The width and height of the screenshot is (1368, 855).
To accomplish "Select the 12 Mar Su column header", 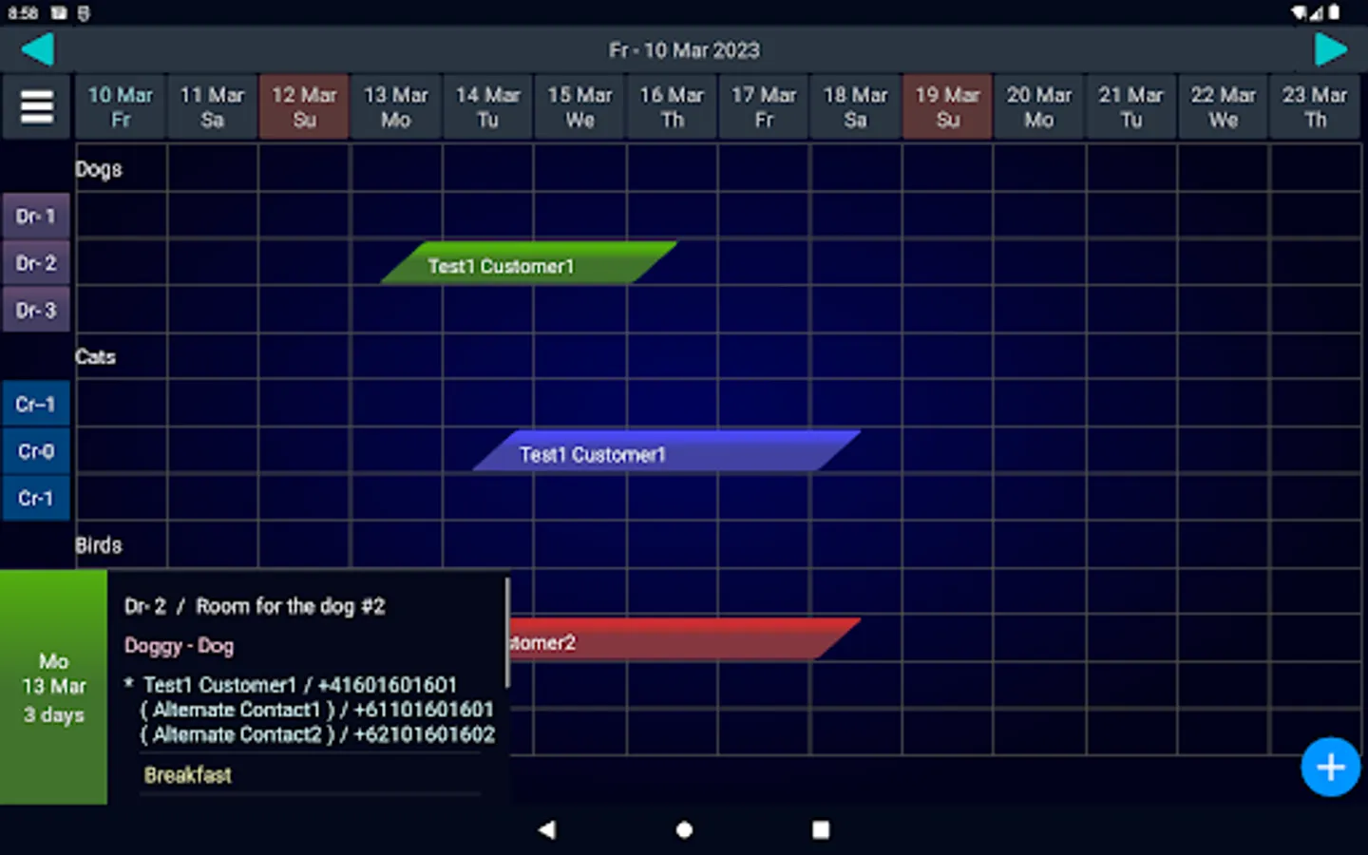I will coord(304,107).
